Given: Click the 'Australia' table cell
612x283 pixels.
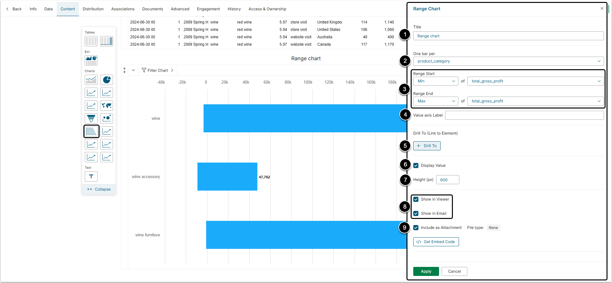Looking at the screenshot, I should 325,37.
